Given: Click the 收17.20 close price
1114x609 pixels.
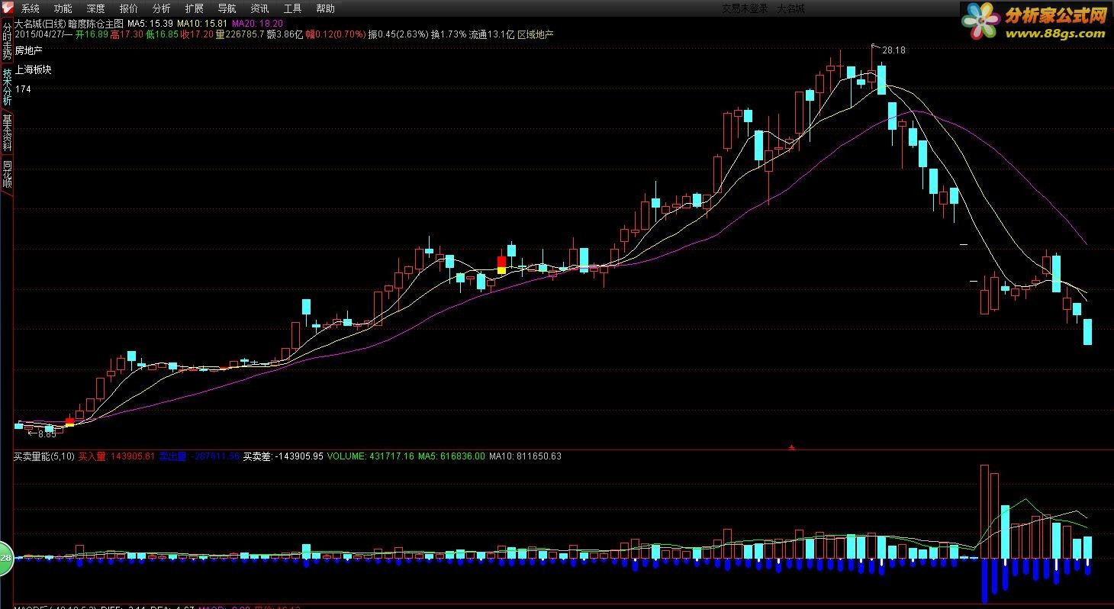Looking at the screenshot, I should pos(196,34).
